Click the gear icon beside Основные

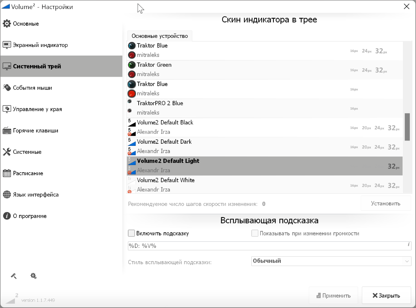[7, 24]
